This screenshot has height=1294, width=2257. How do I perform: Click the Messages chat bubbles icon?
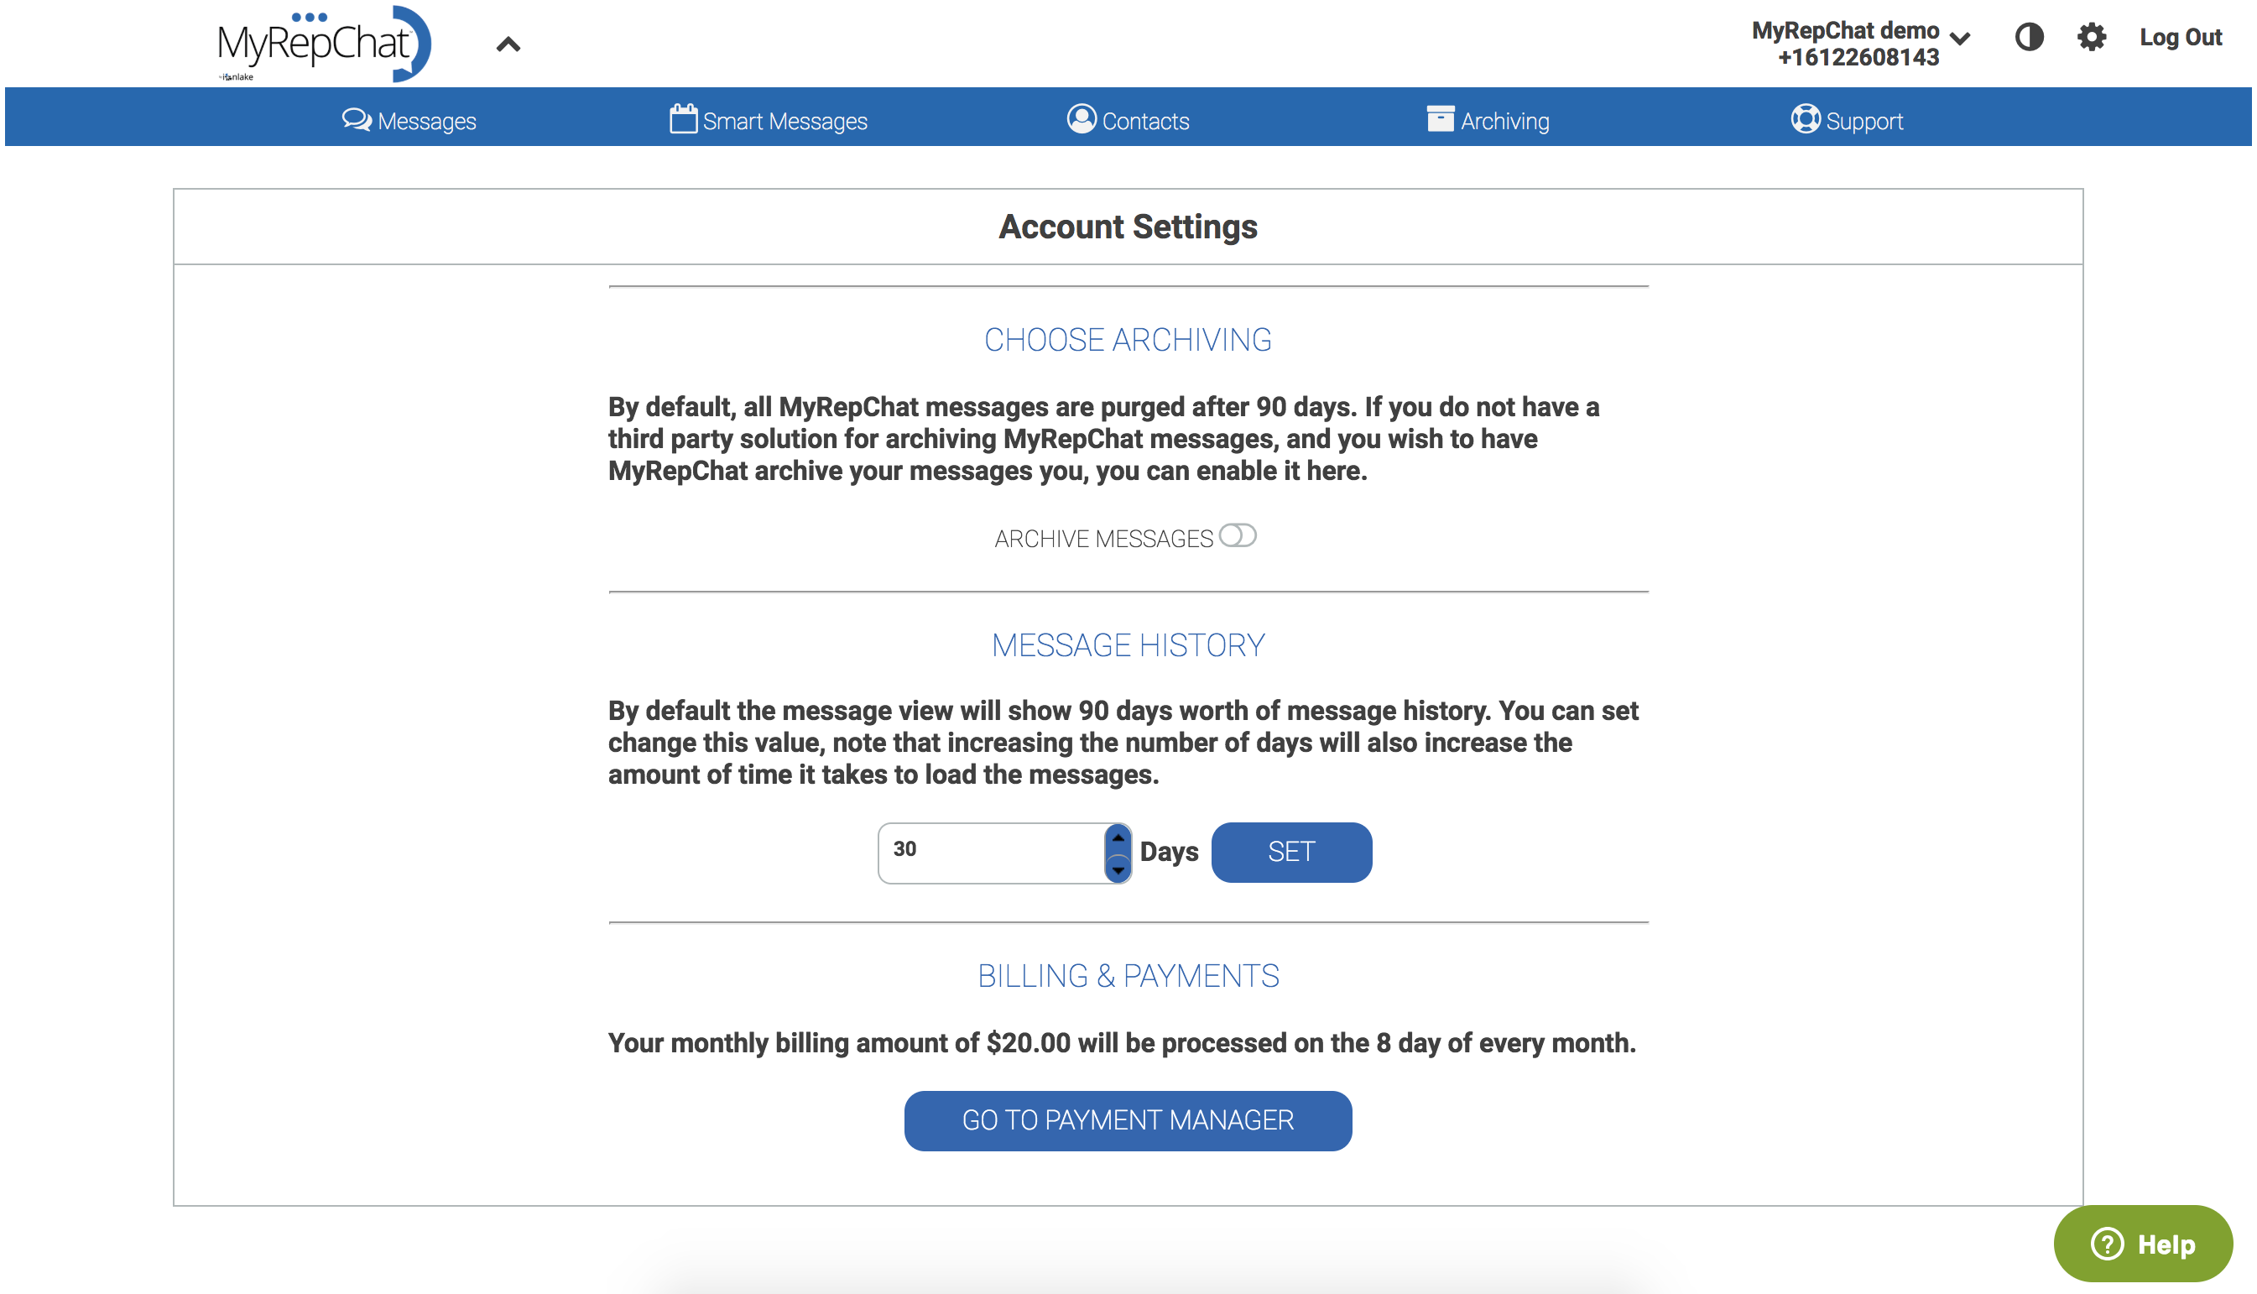click(357, 119)
